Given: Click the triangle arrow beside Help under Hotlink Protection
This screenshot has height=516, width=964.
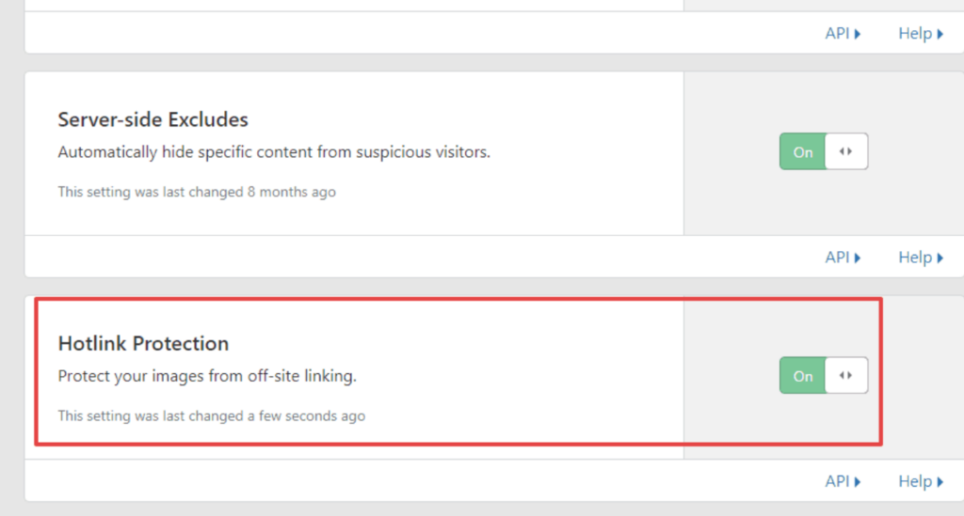Looking at the screenshot, I should click(x=940, y=482).
